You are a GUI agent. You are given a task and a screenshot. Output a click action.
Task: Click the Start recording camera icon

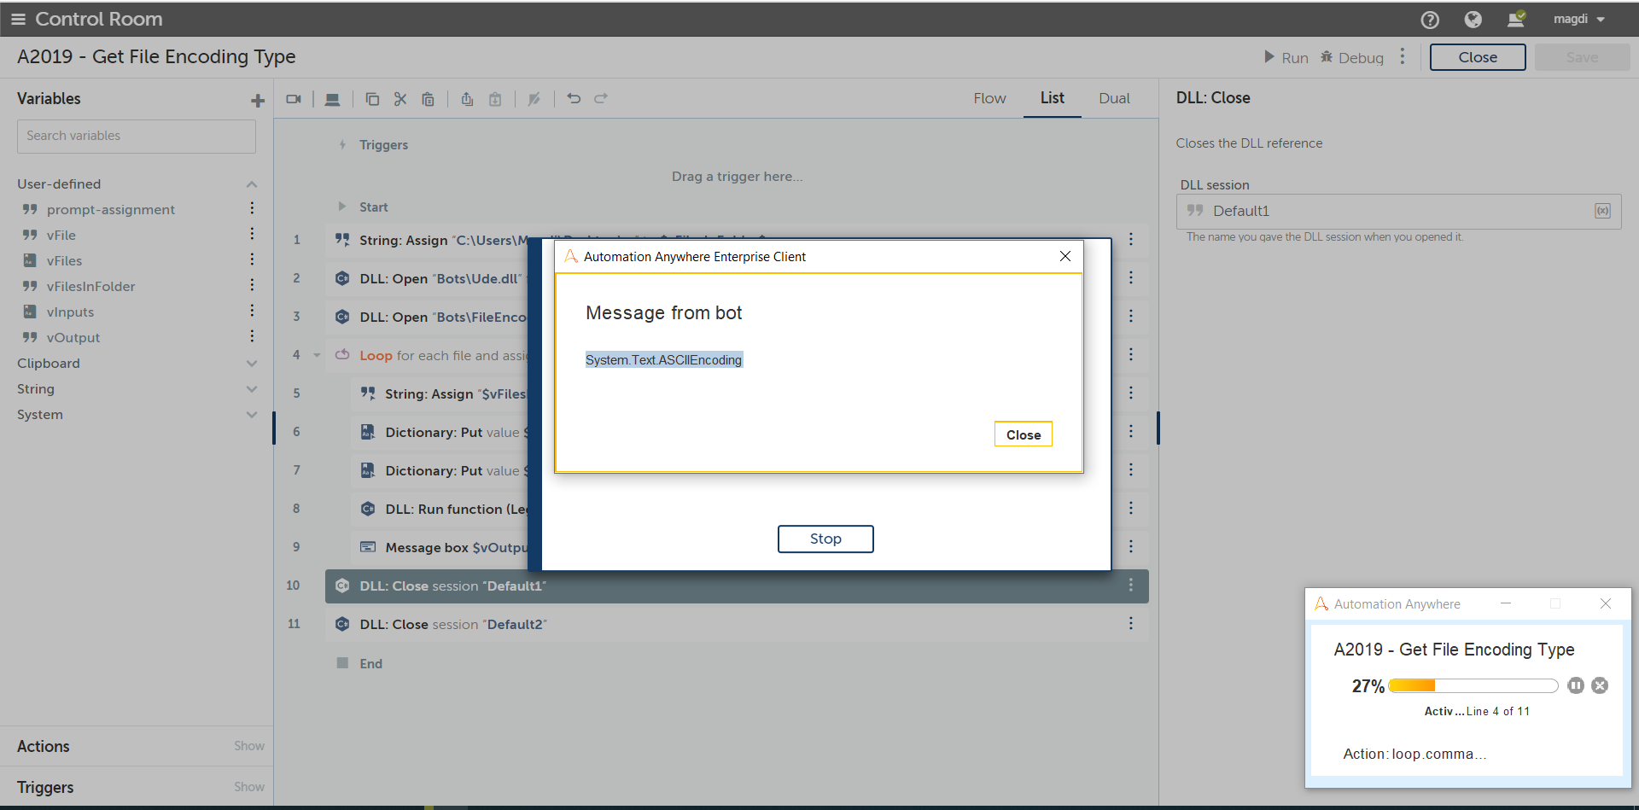(294, 99)
